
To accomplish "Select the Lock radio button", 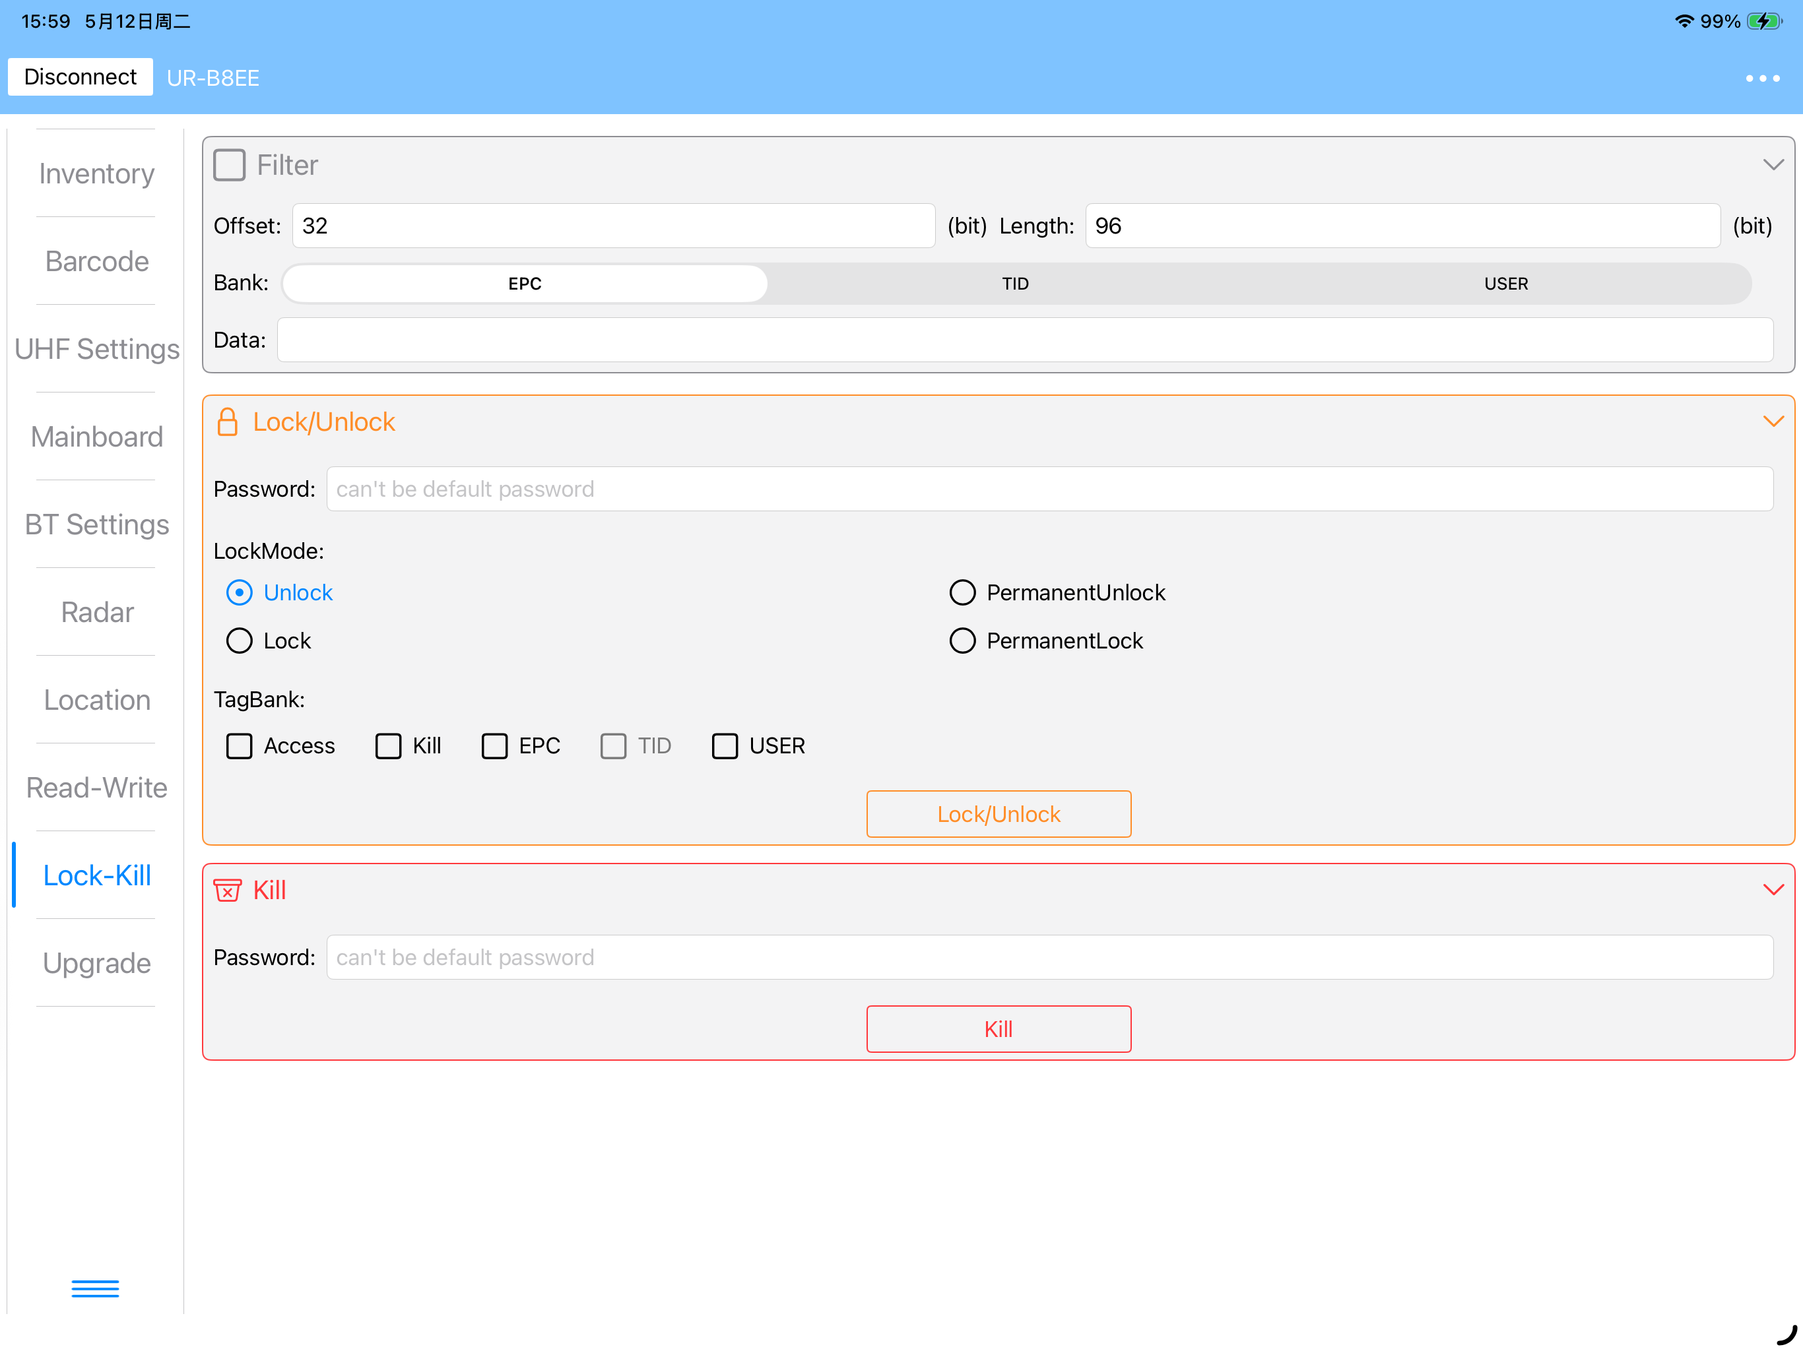I will click(x=239, y=641).
